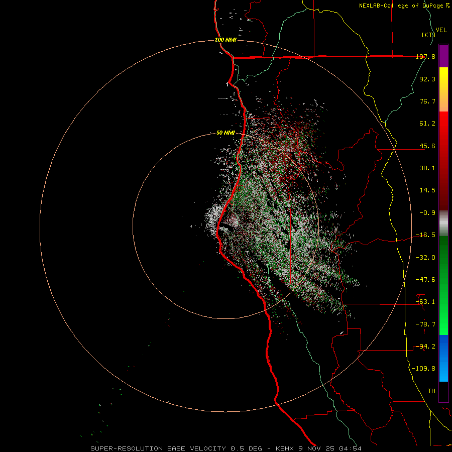Click the -63.1 legend value

425,302
